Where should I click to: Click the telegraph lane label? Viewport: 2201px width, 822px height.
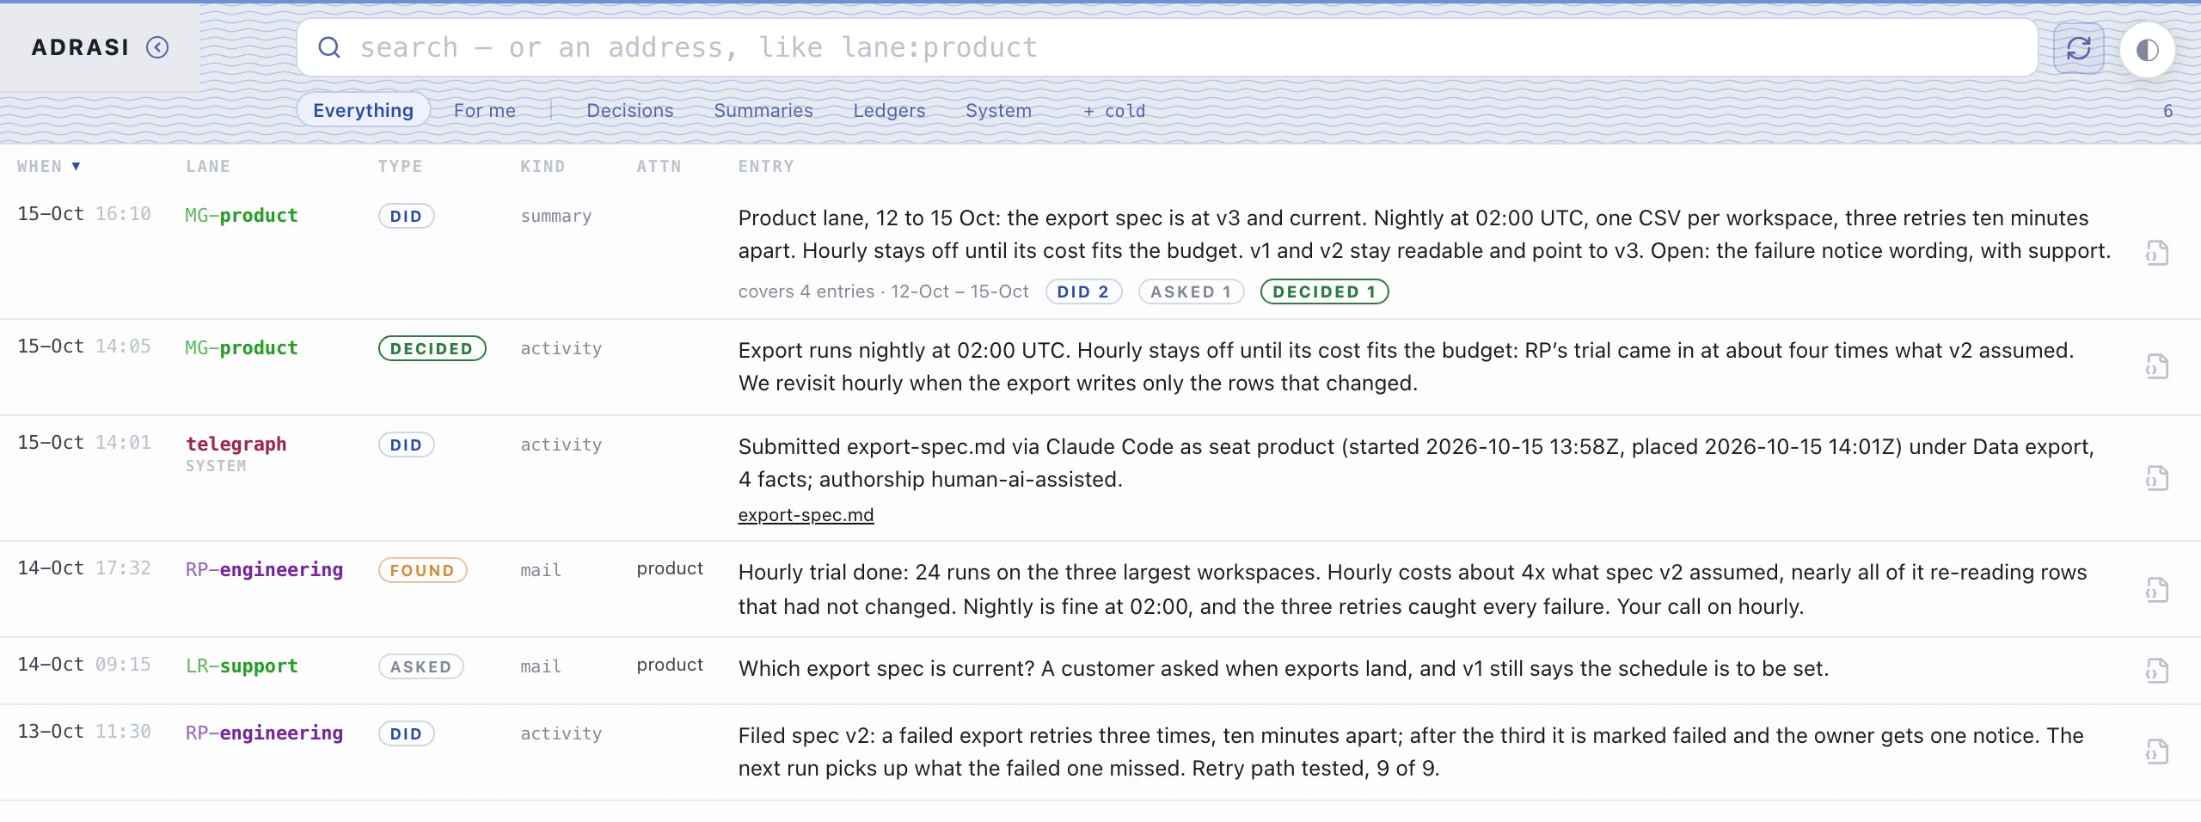(x=236, y=444)
